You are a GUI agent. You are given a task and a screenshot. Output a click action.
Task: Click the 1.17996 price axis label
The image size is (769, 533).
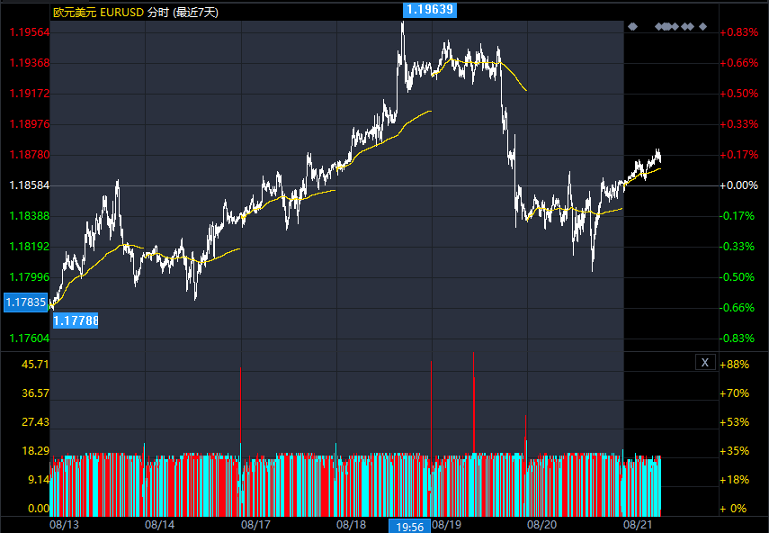click(x=30, y=277)
